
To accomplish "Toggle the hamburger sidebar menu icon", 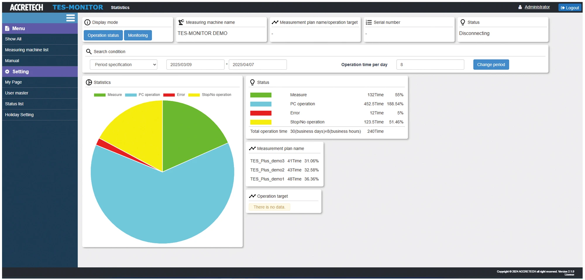I will click(70, 18).
